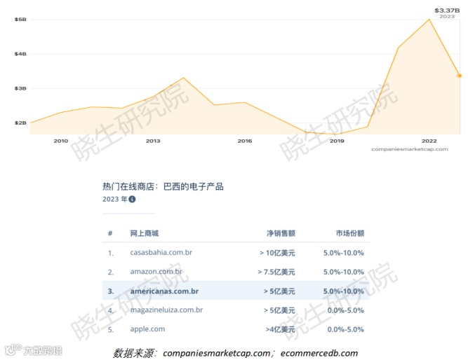
Task: Open the amazon.com.br store link
Action: (x=156, y=272)
